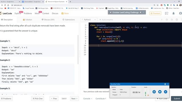182x102 pixels.
Task: Open the Contribute link
Action: 101,99
